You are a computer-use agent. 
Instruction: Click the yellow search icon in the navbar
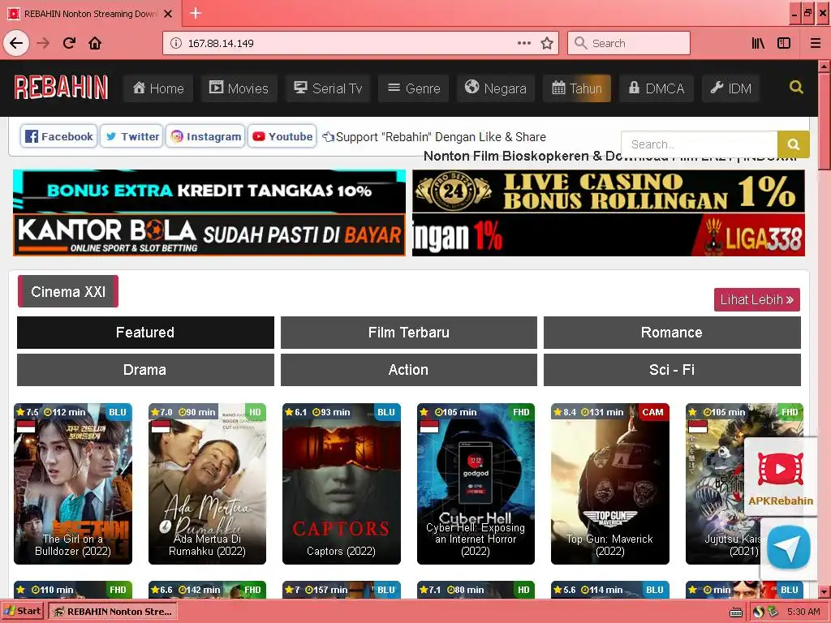796,87
